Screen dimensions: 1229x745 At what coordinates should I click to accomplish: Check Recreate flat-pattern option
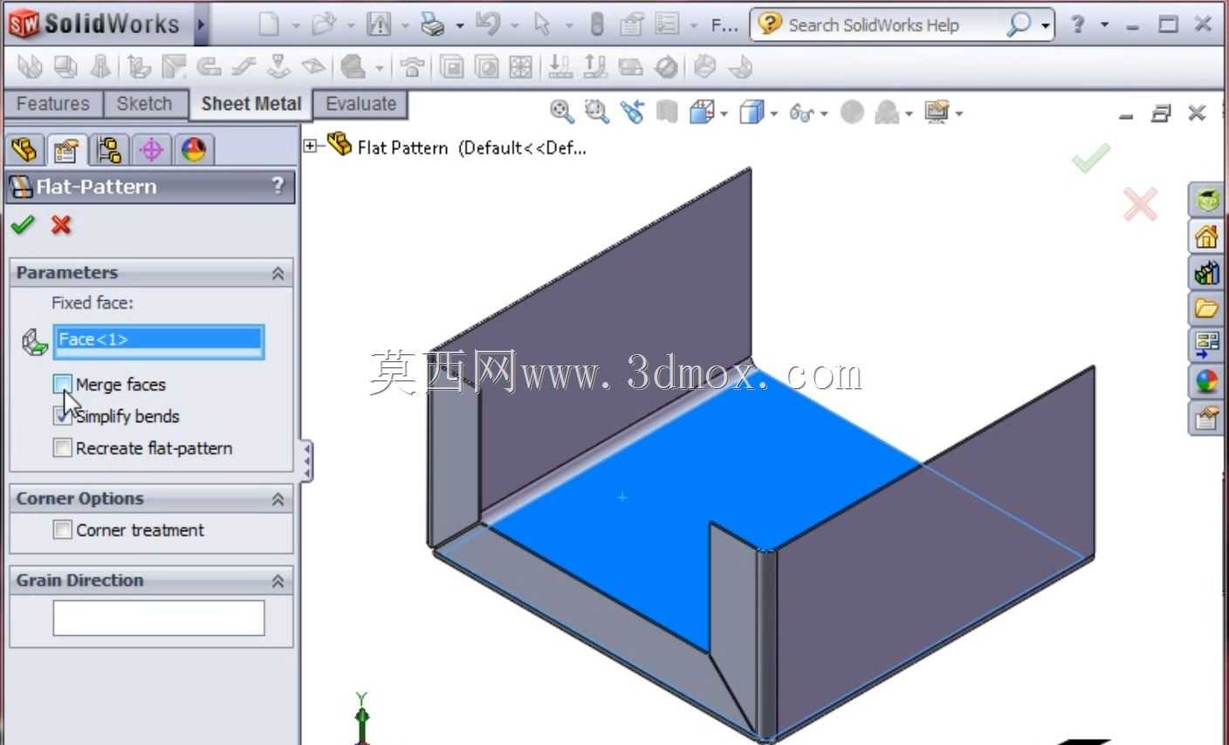coord(62,448)
